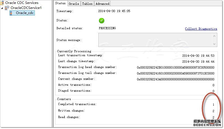Click the Transaction log head change number value

point(175,67)
